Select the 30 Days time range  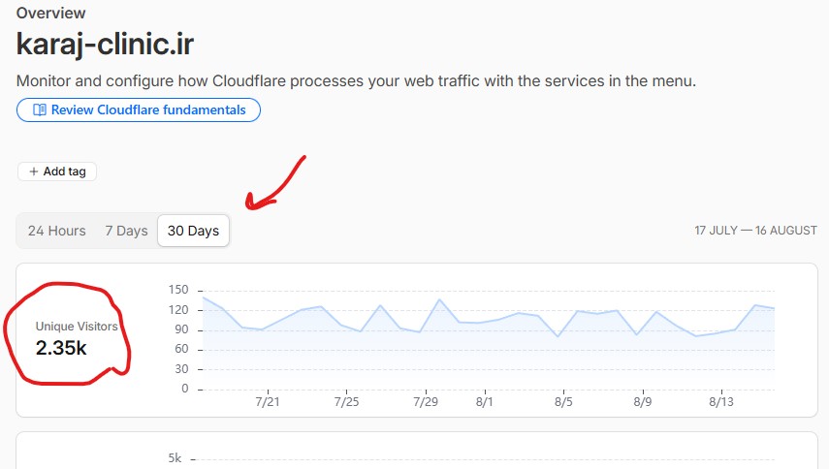194,231
